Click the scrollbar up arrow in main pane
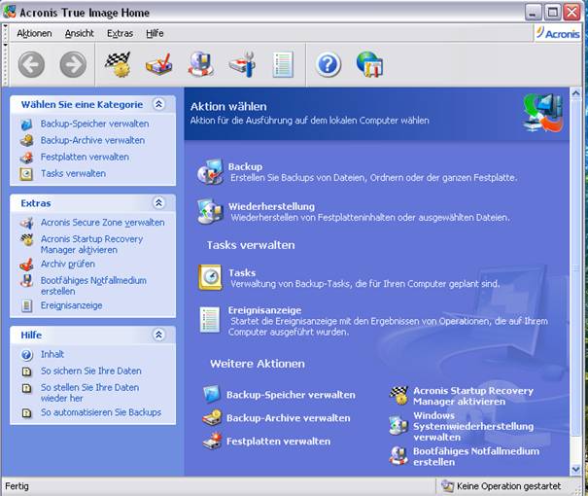Viewport: 588px width, 496px height. pos(576,92)
